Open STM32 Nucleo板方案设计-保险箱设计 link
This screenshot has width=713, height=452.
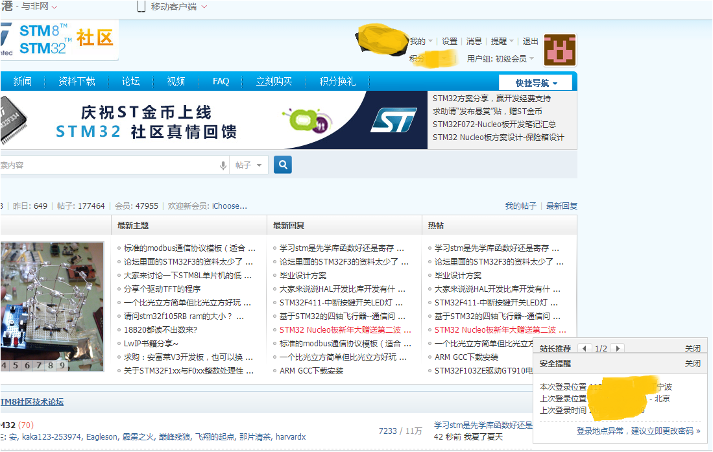tap(498, 137)
